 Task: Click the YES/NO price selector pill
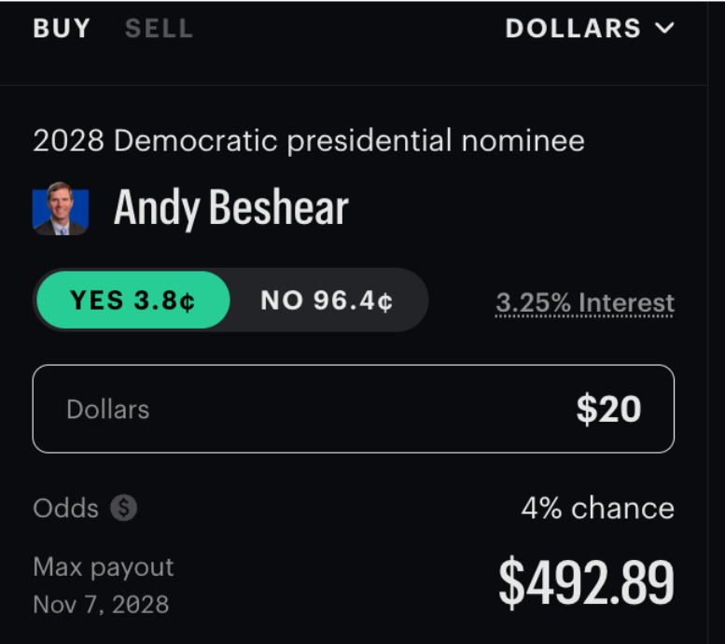[x=230, y=300]
